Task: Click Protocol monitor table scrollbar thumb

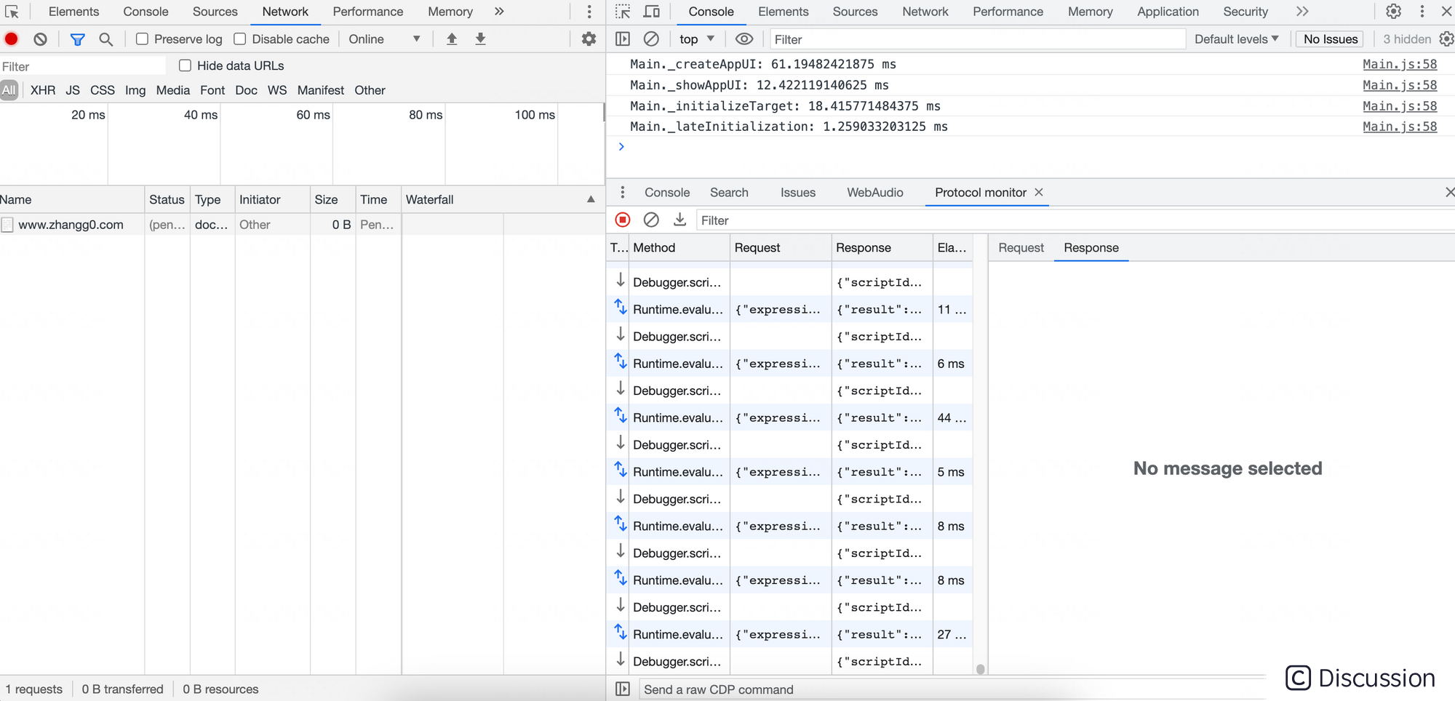Action: click(x=980, y=669)
